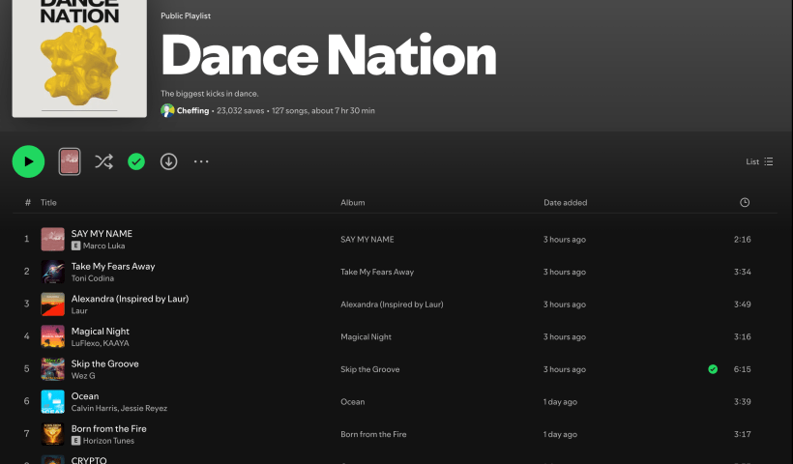Click the Born from the Fire cover

click(53, 434)
